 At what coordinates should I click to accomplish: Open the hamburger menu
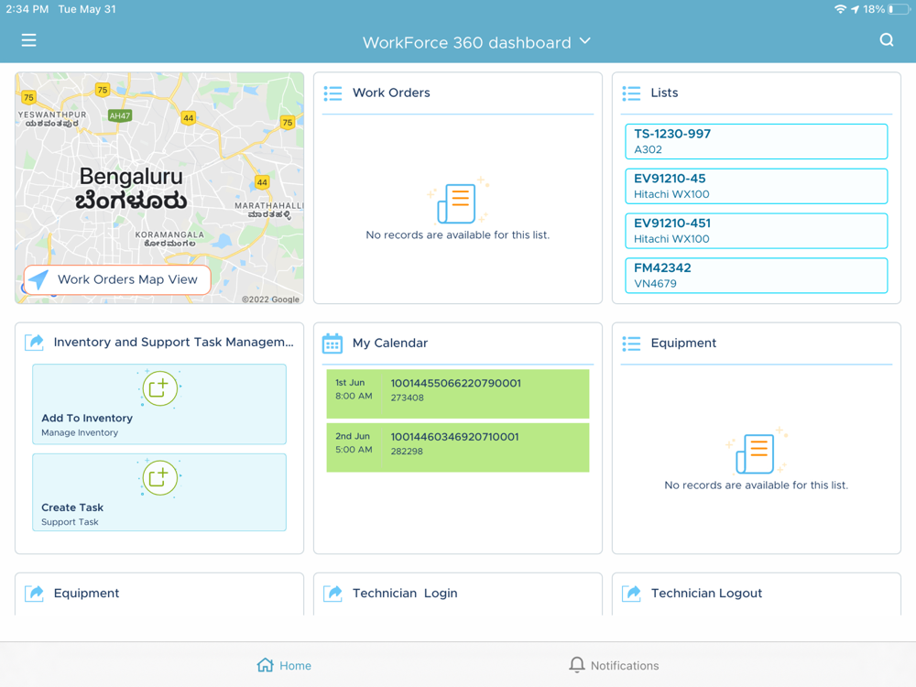(29, 40)
